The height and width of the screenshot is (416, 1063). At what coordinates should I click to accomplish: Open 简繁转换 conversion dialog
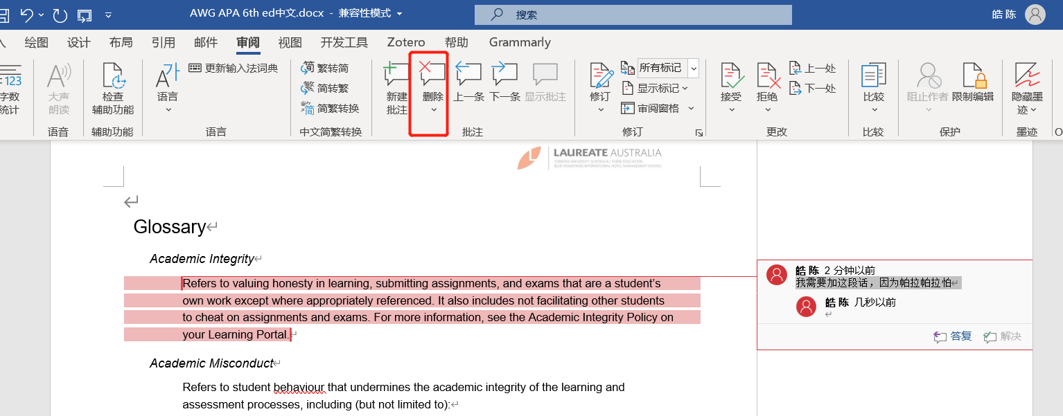[331, 108]
